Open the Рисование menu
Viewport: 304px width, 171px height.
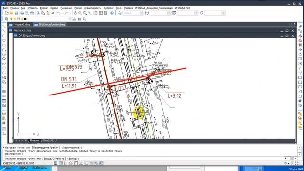66,8
